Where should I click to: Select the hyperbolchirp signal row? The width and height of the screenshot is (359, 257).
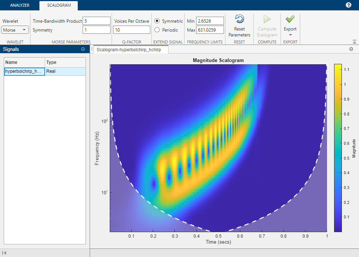click(25, 71)
